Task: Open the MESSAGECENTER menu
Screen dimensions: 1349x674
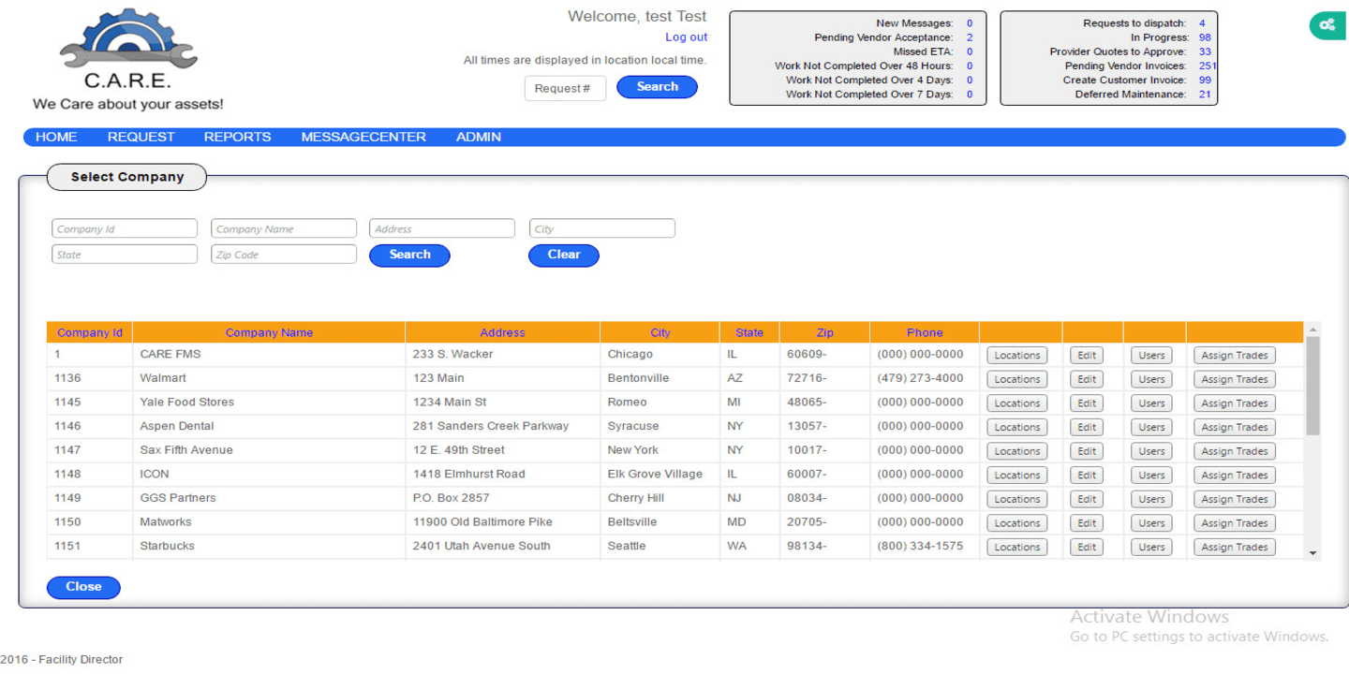Action: [363, 137]
